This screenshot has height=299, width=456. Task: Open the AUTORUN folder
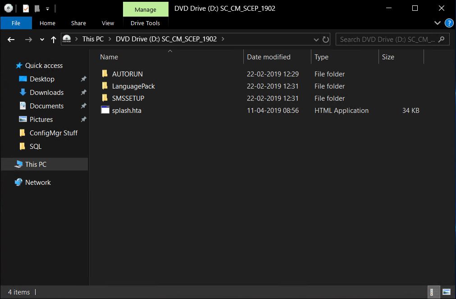point(127,74)
